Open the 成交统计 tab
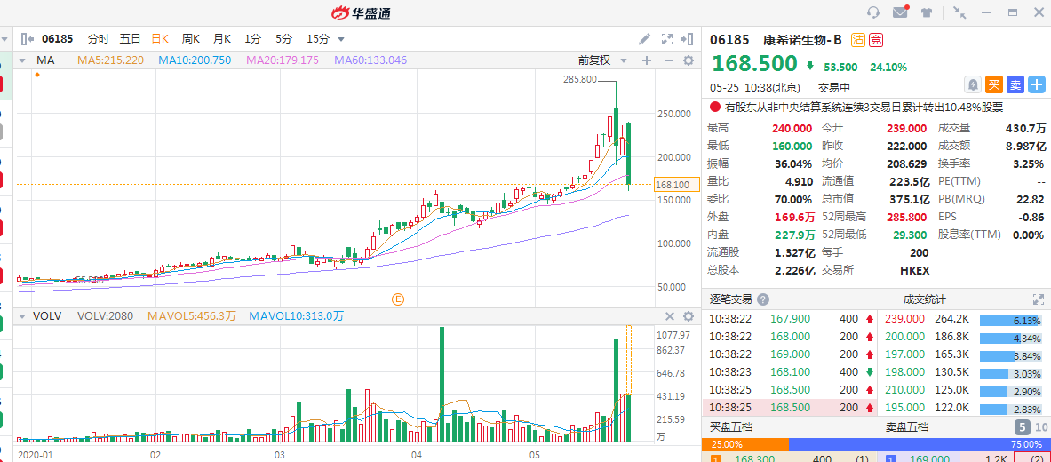Image resolution: width=1051 pixels, height=462 pixels. 924,299
